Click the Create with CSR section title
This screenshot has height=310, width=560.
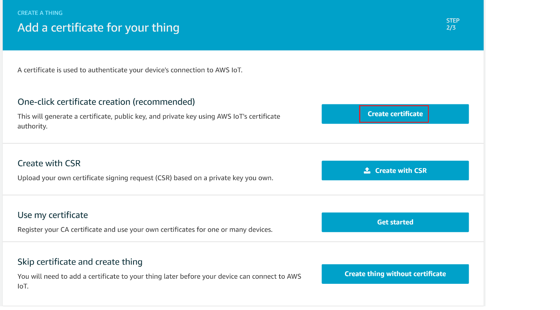(49, 163)
